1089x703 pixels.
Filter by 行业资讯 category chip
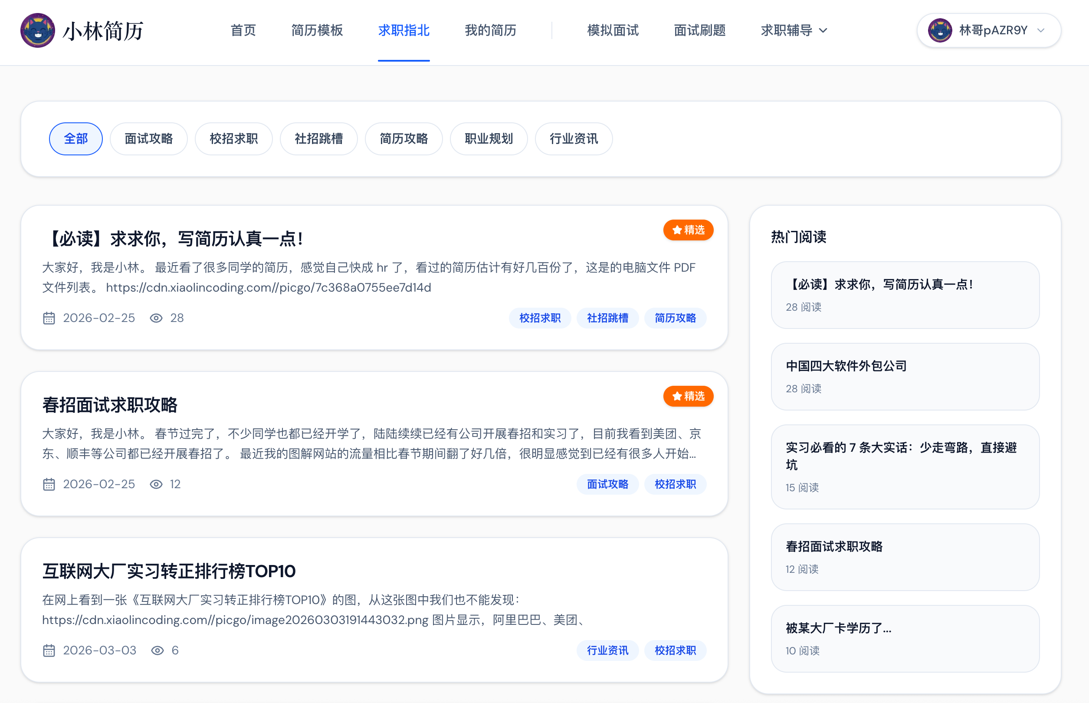pyautogui.click(x=574, y=139)
